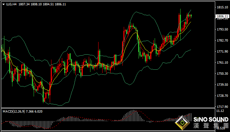Click the 1793.50 price axis label
This screenshot has height=132, width=230.
(222, 29)
